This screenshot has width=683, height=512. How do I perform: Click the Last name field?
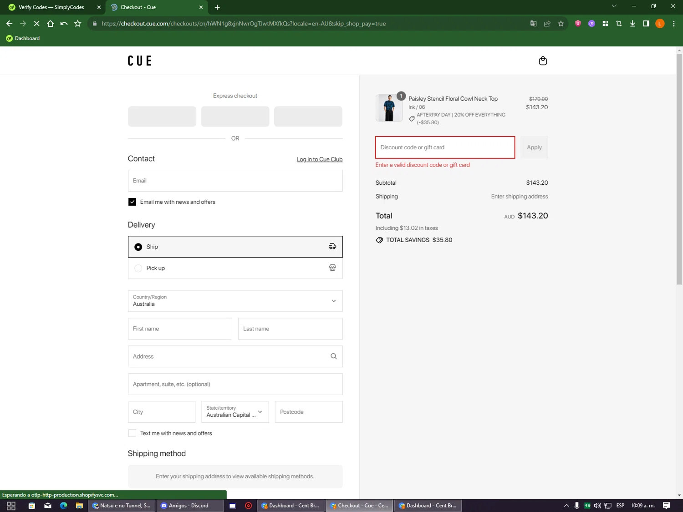[291, 329]
